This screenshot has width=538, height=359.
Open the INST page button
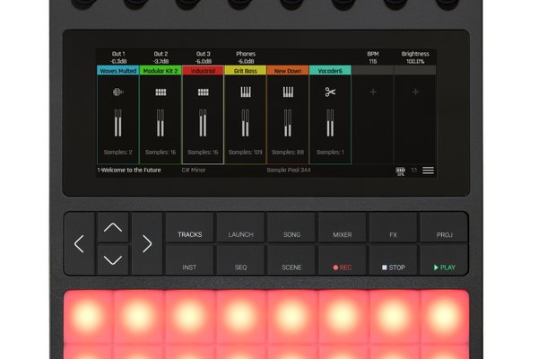tap(190, 260)
